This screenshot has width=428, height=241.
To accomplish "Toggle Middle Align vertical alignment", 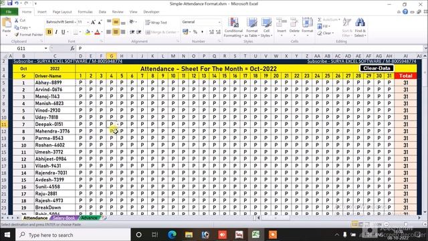I will tap(116, 22).
